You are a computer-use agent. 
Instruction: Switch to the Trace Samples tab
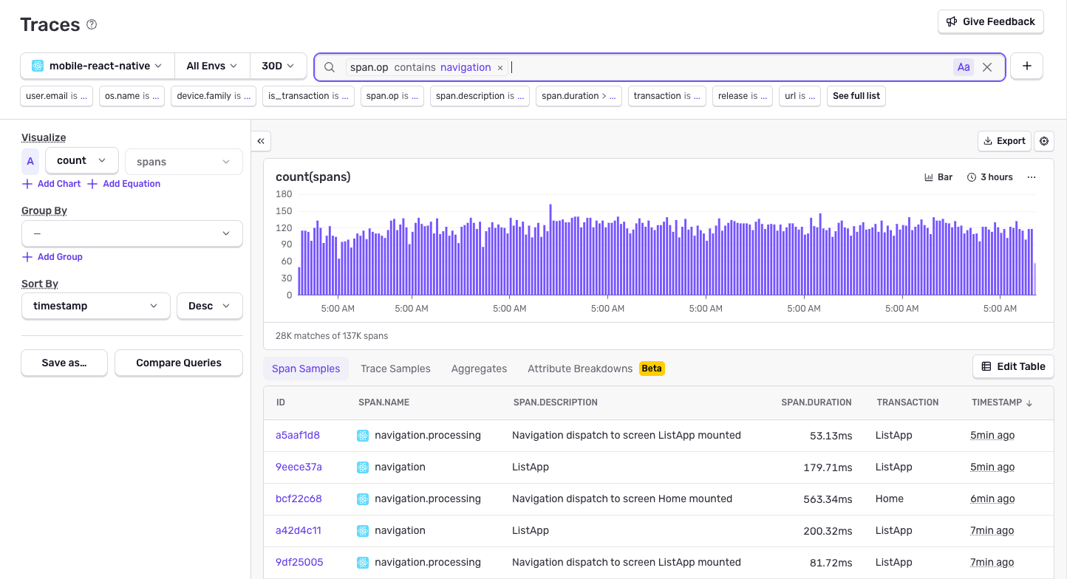tap(395, 368)
